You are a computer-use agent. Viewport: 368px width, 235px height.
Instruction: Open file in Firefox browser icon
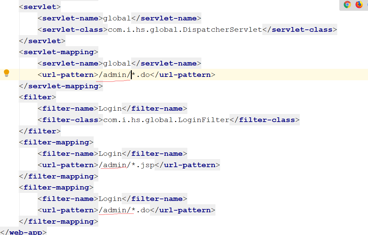coord(359,5)
